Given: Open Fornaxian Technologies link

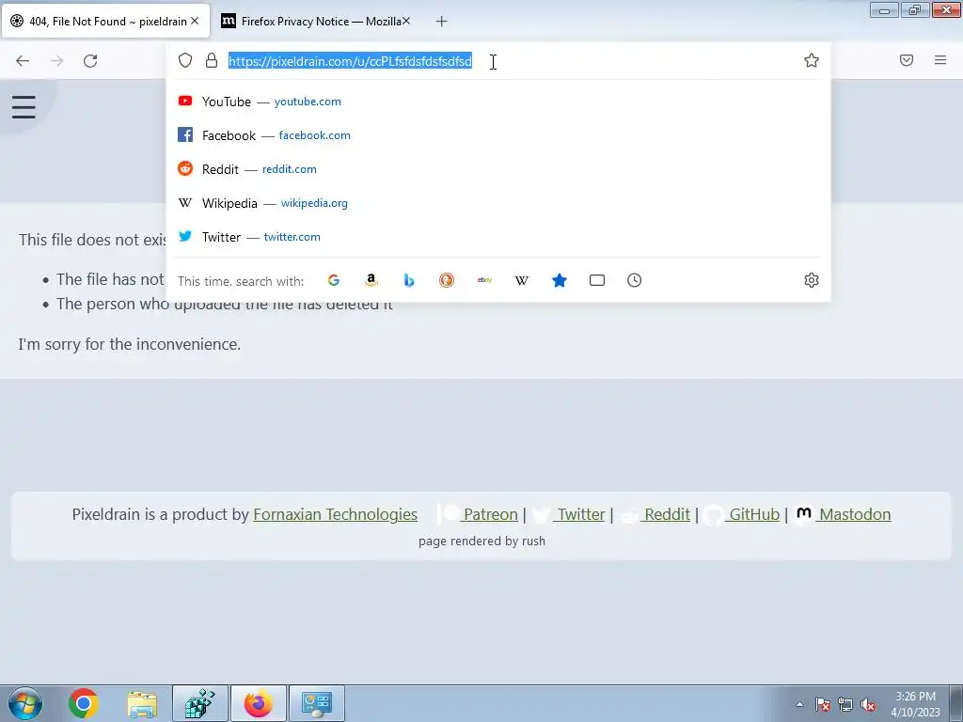Looking at the screenshot, I should point(336,514).
